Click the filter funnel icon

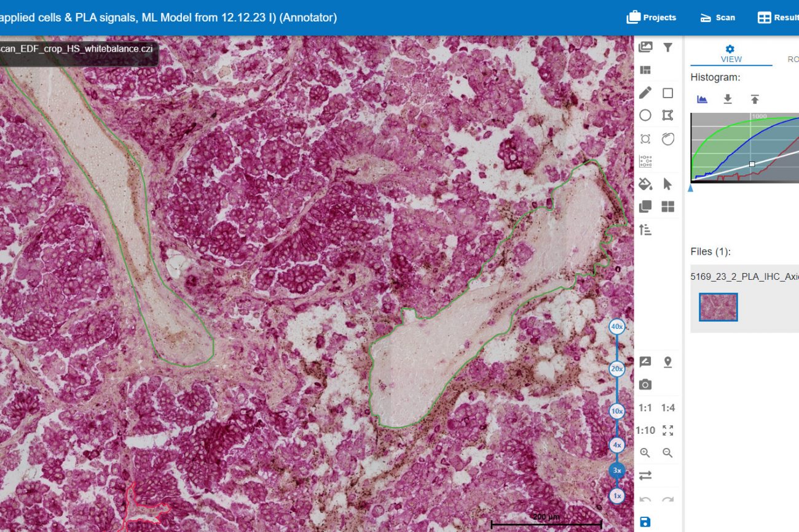tap(667, 47)
